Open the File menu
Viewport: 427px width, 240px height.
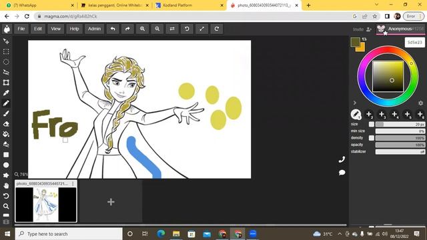pyautogui.click(x=21, y=29)
